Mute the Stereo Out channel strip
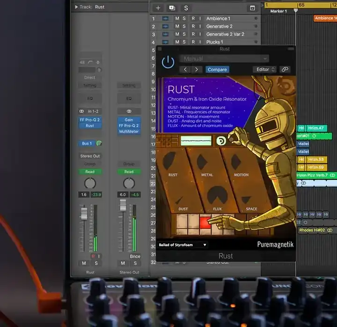 123,263
